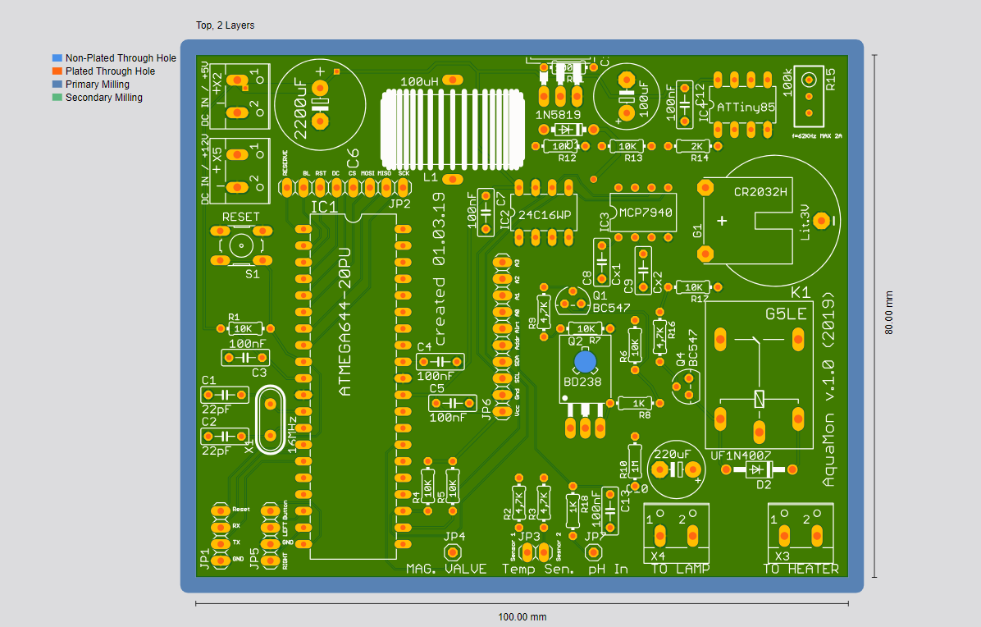Screen dimensions: 981x627
Task: Select the 'Non-Plated Through Hole' legend label
Action: [121, 57]
